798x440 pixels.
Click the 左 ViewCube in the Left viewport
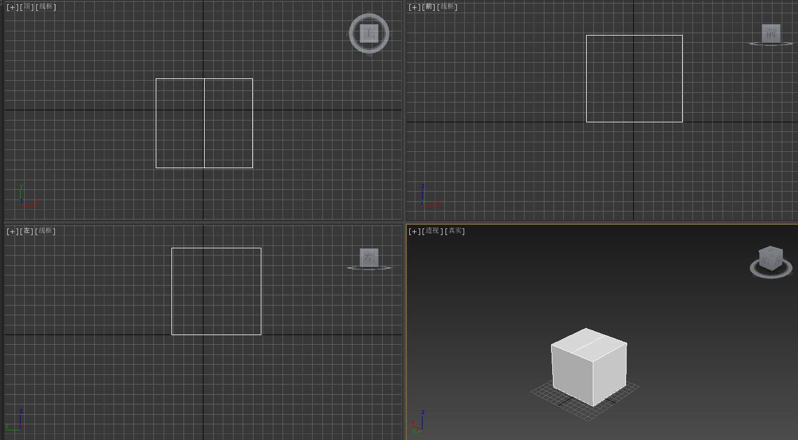point(370,257)
